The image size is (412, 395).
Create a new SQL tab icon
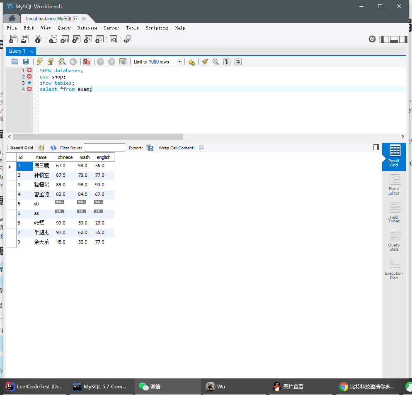click(x=13, y=39)
